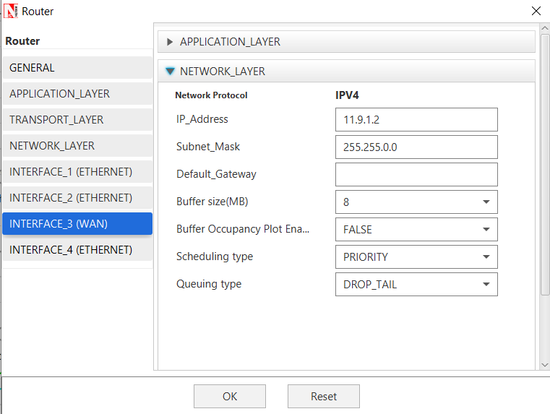The image size is (550, 414).
Task: Open INTERFACE_1 (ETHERNET) settings
Action: (77, 172)
